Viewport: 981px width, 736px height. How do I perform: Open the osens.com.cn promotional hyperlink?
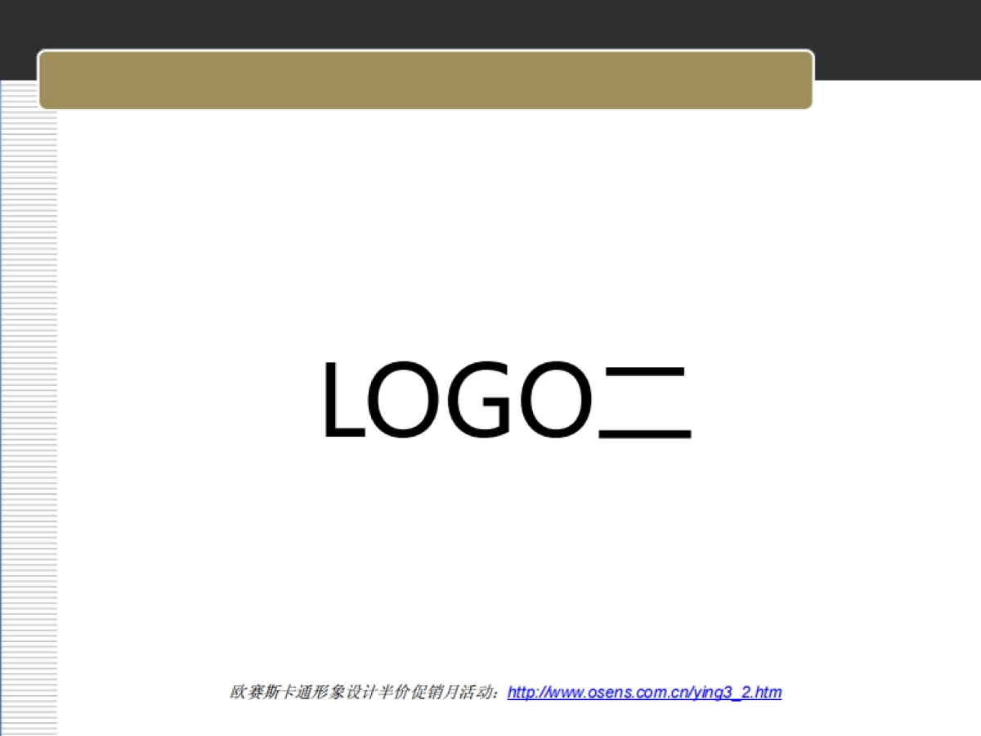644,692
